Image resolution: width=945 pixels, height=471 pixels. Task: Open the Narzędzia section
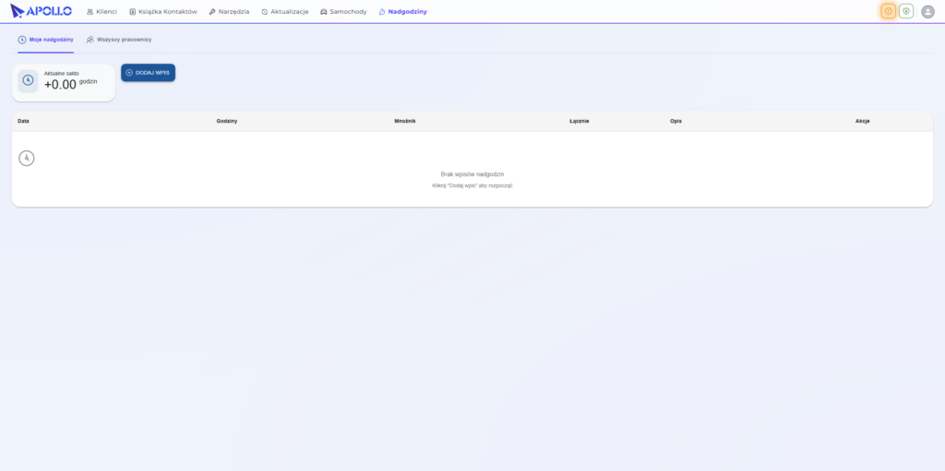[229, 11]
